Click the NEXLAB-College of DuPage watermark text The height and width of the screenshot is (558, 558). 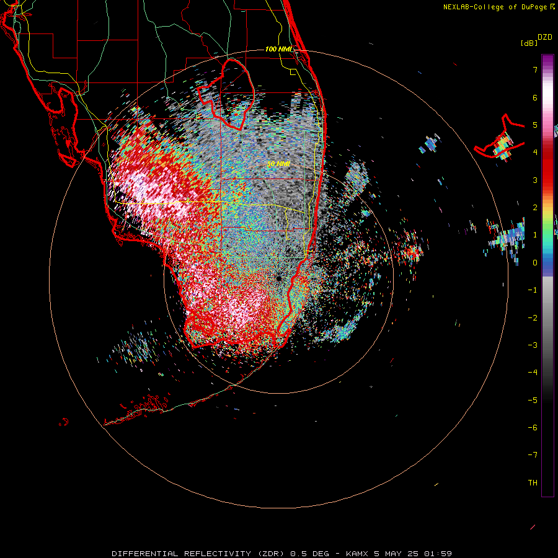[x=498, y=7]
